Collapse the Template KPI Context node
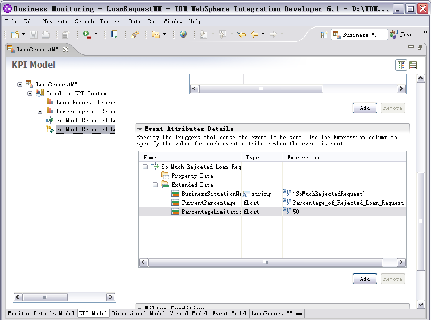This screenshot has width=431, height=320. [x=30, y=93]
